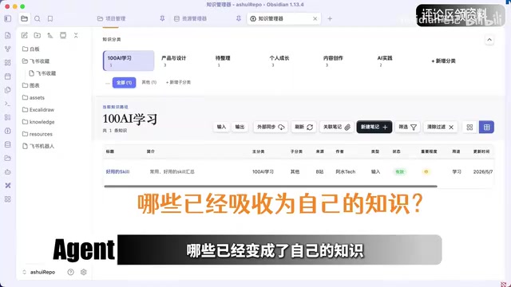Open the 飞书收藏 file inside the folder
Image resolution: width=511 pixels, height=287 pixels.
tap(42, 73)
